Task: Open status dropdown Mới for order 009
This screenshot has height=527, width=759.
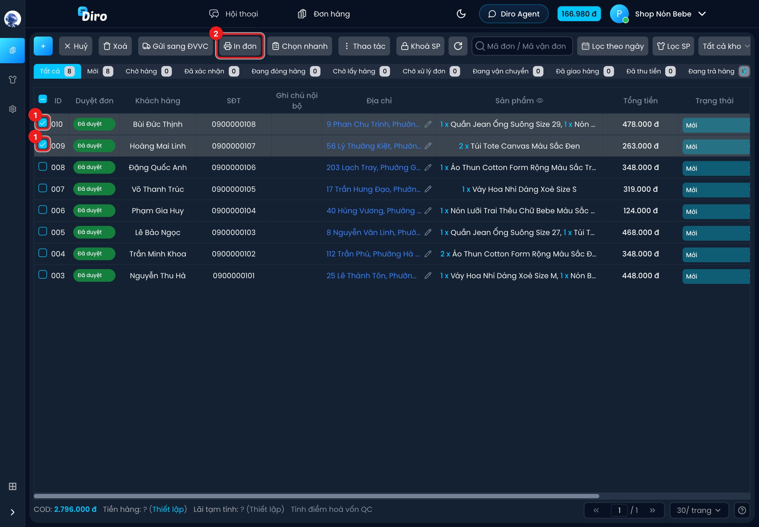Action: pyautogui.click(x=716, y=147)
